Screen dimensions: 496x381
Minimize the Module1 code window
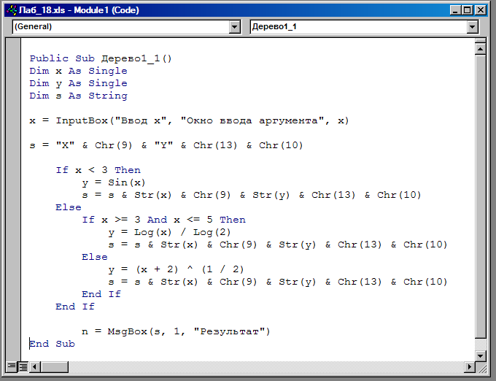[x=455, y=10]
